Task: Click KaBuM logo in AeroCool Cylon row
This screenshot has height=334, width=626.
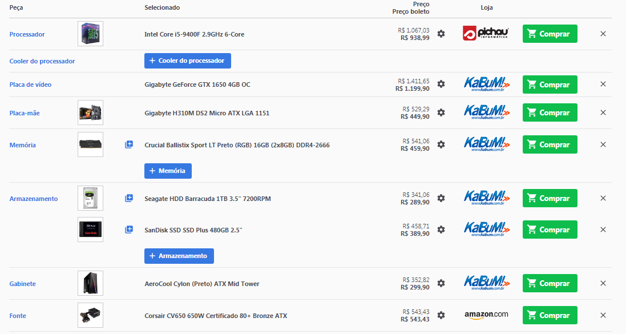Action: (x=487, y=283)
